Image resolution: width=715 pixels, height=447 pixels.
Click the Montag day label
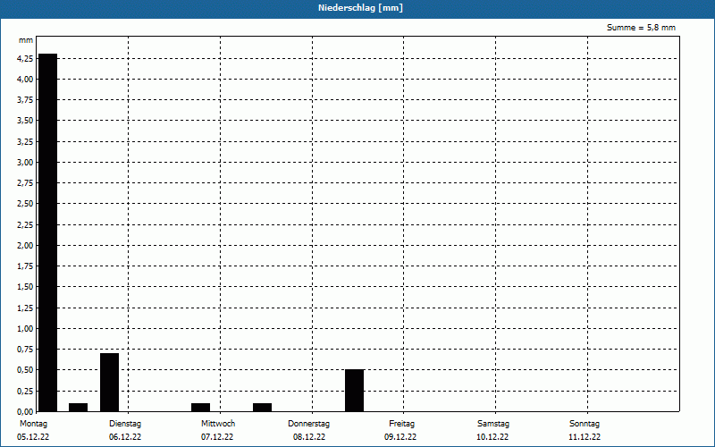(x=33, y=424)
